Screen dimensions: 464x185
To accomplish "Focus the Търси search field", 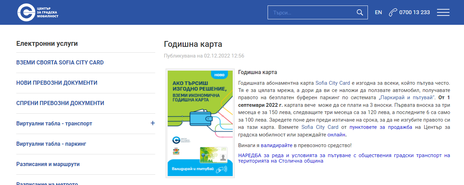I will [317, 12].
